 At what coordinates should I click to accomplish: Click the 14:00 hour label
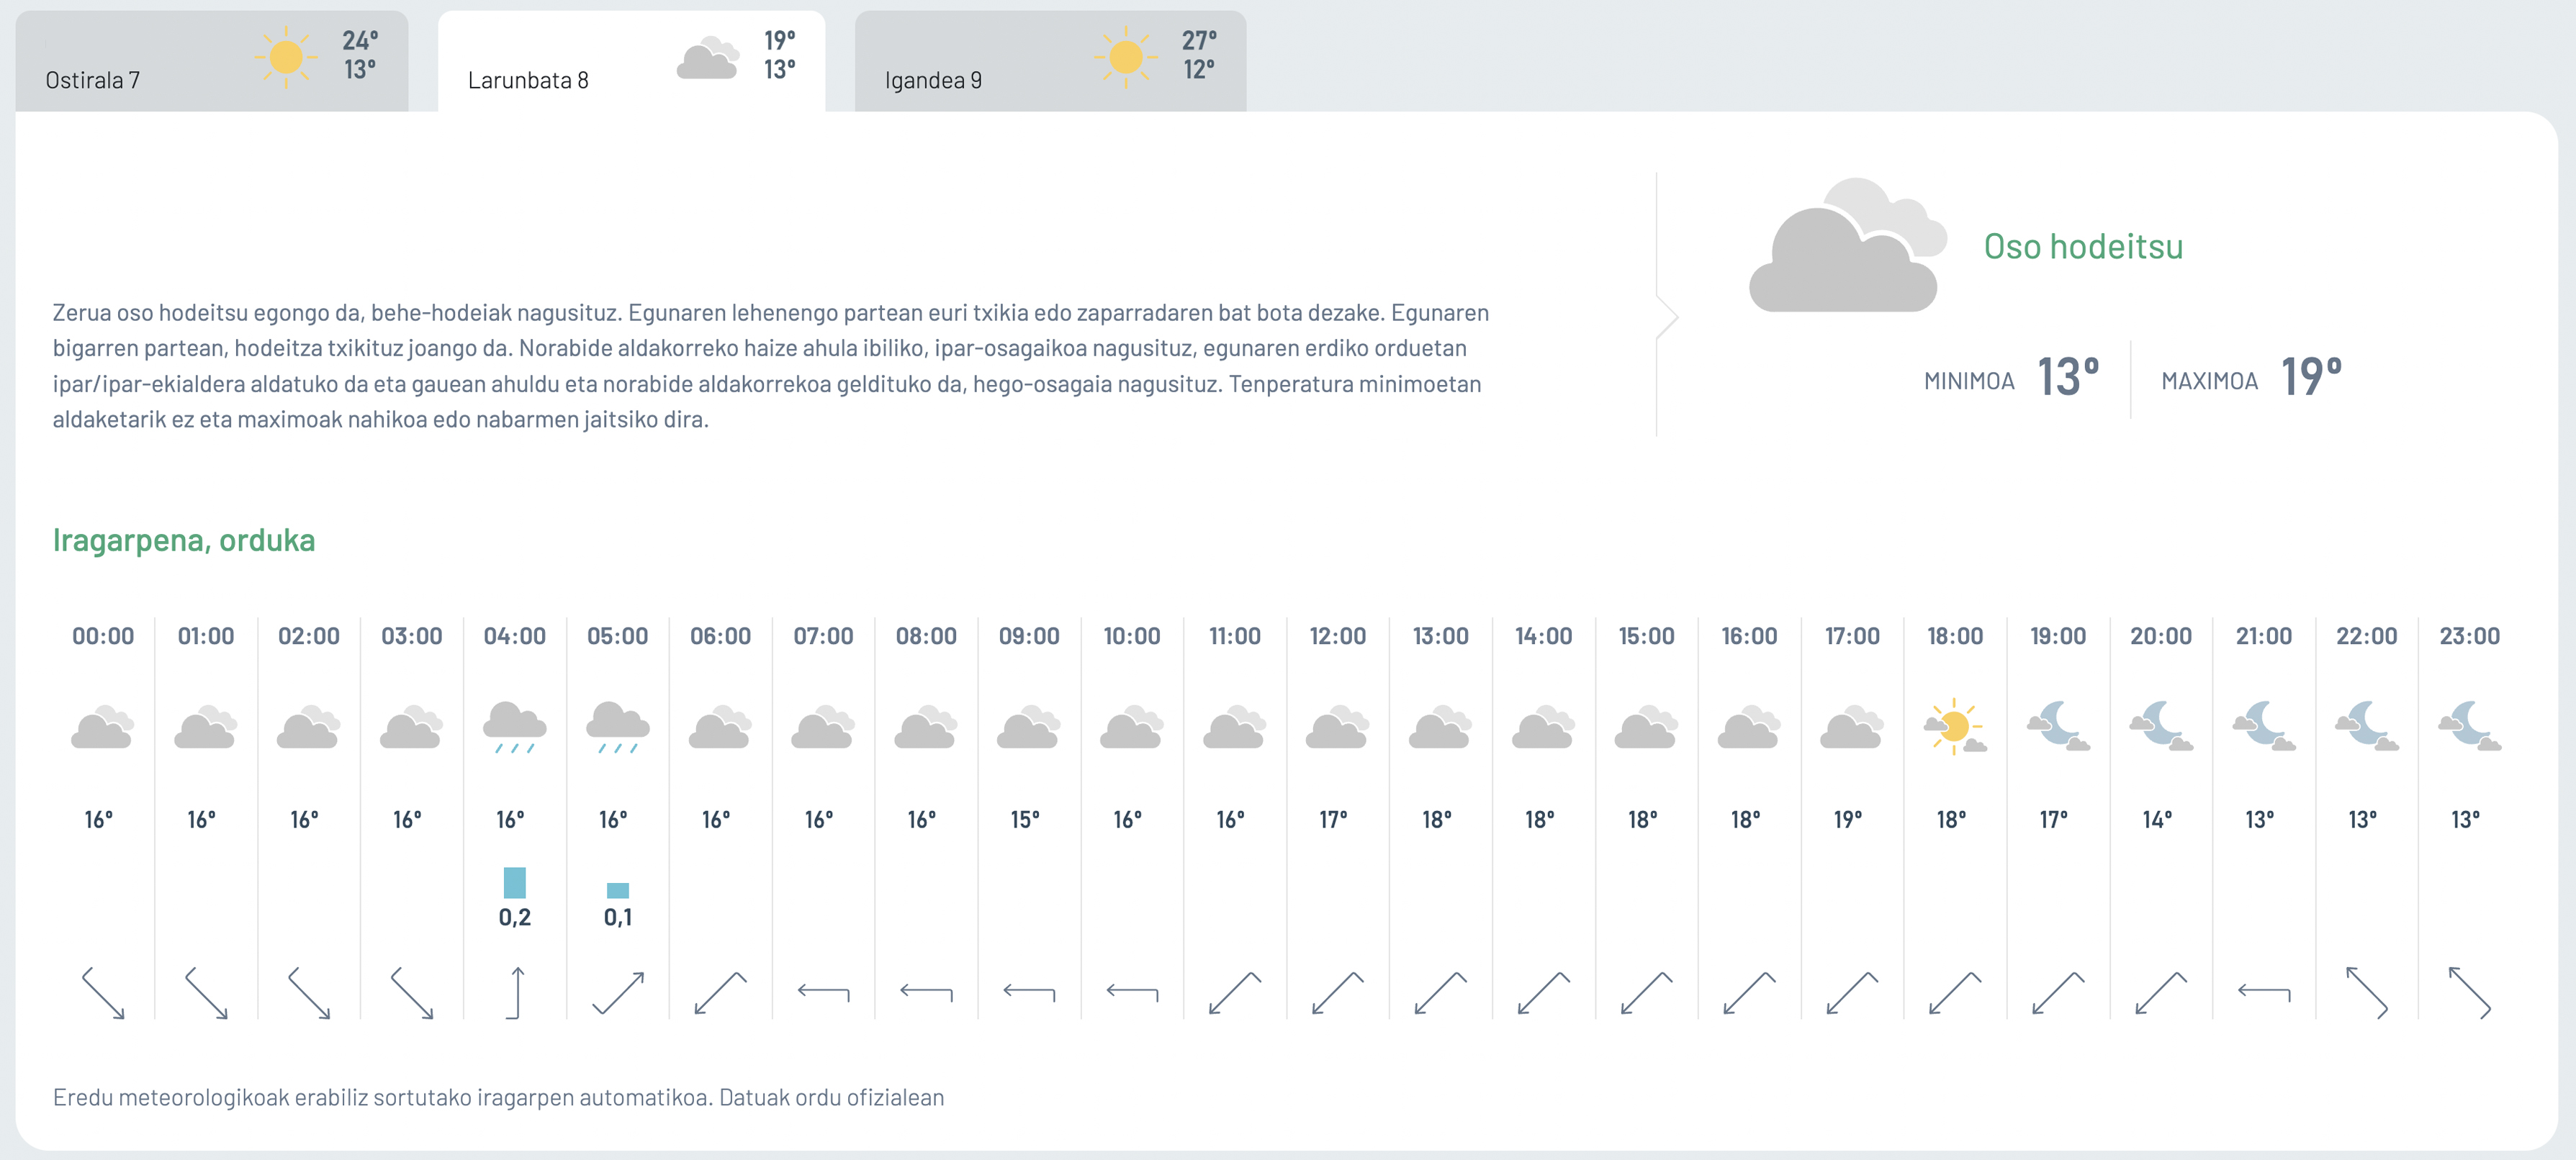point(1543,636)
